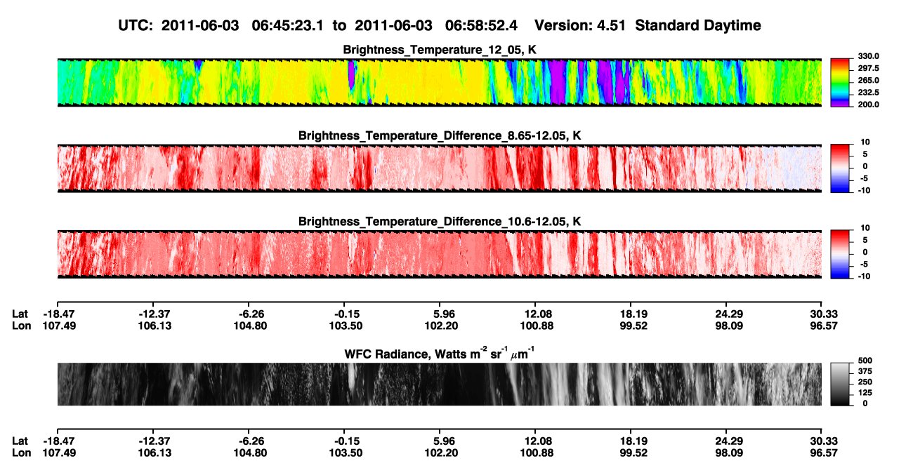The height and width of the screenshot is (468, 913).
Task: Click the Brightness_Temperature_12_05, K panel title
Action: (x=440, y=50)
